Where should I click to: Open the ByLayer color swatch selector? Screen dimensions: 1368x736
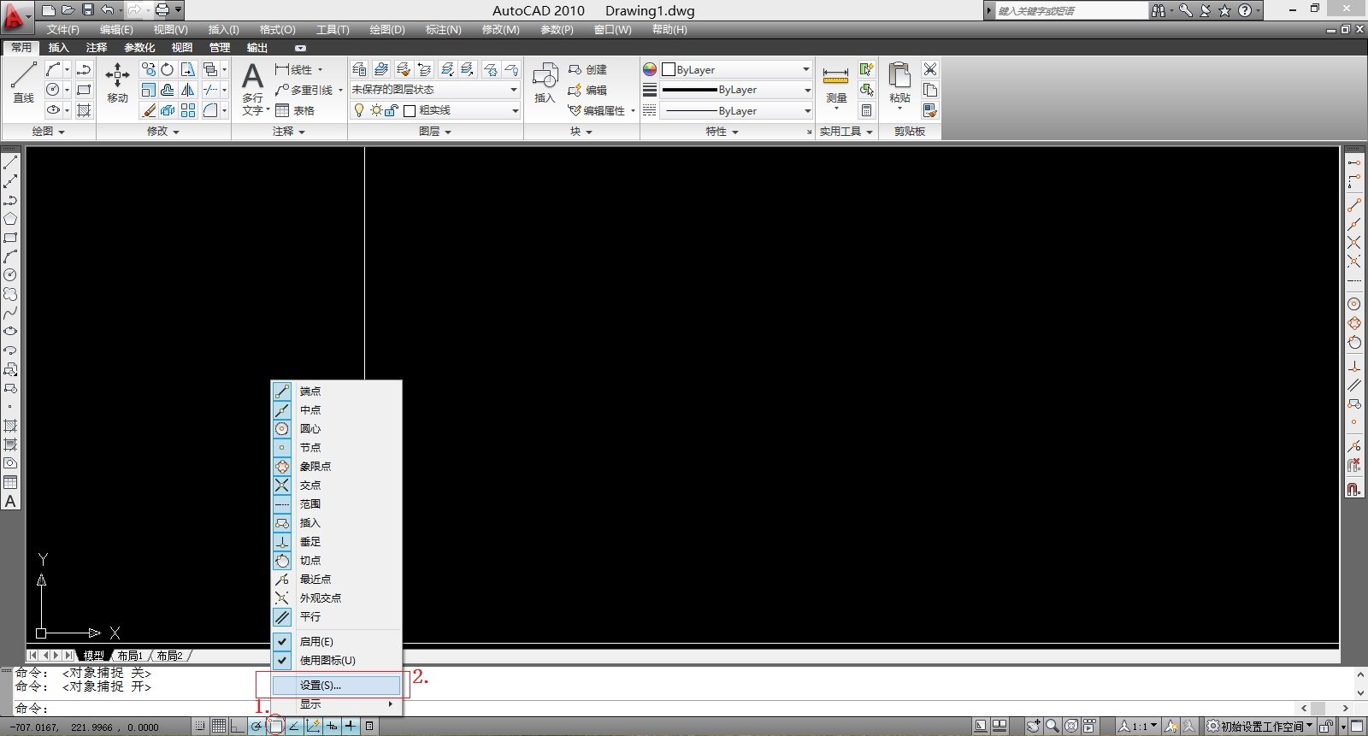(x=736, y=69)
